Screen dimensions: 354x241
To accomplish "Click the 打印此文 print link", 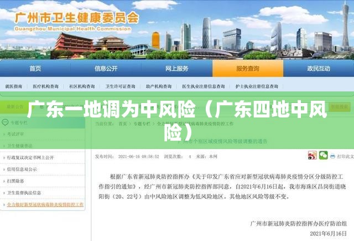I will coord(345,156).
